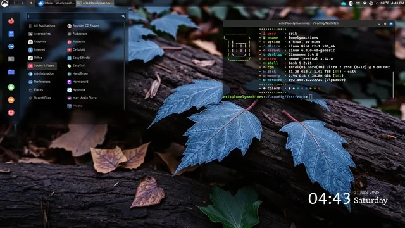This screenshot has width=405, height=228.
Task: Switch to workspace 2
Action: [23, 3]
